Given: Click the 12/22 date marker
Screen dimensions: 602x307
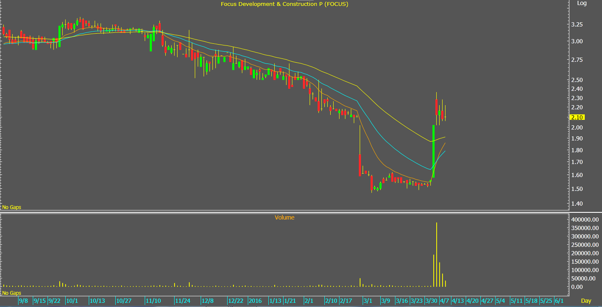Looking at the screenshot, I should click(236, 301).
